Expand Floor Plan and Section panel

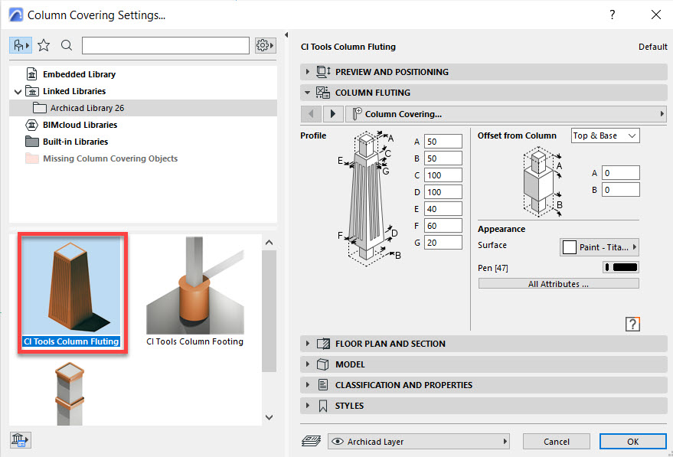click(x=307, y=344)
